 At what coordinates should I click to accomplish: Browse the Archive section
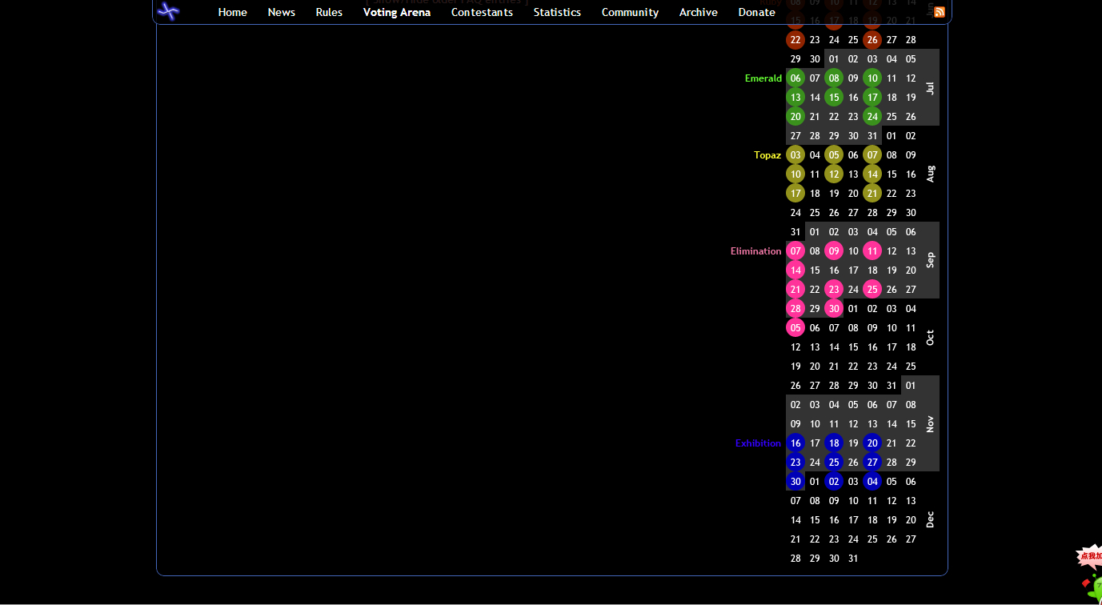coord(698,12)
